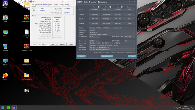Open the ZenTimings folder on desktop

click(x=27, y=76)
